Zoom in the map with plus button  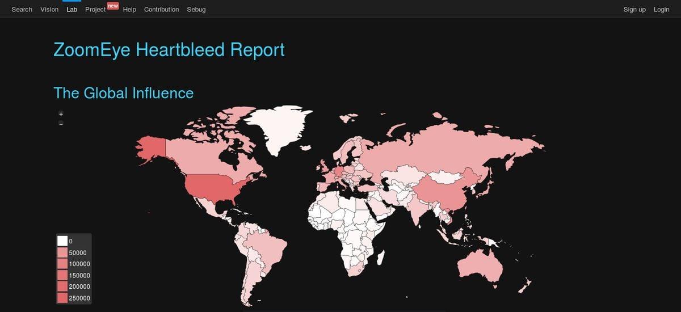(61, 115)
